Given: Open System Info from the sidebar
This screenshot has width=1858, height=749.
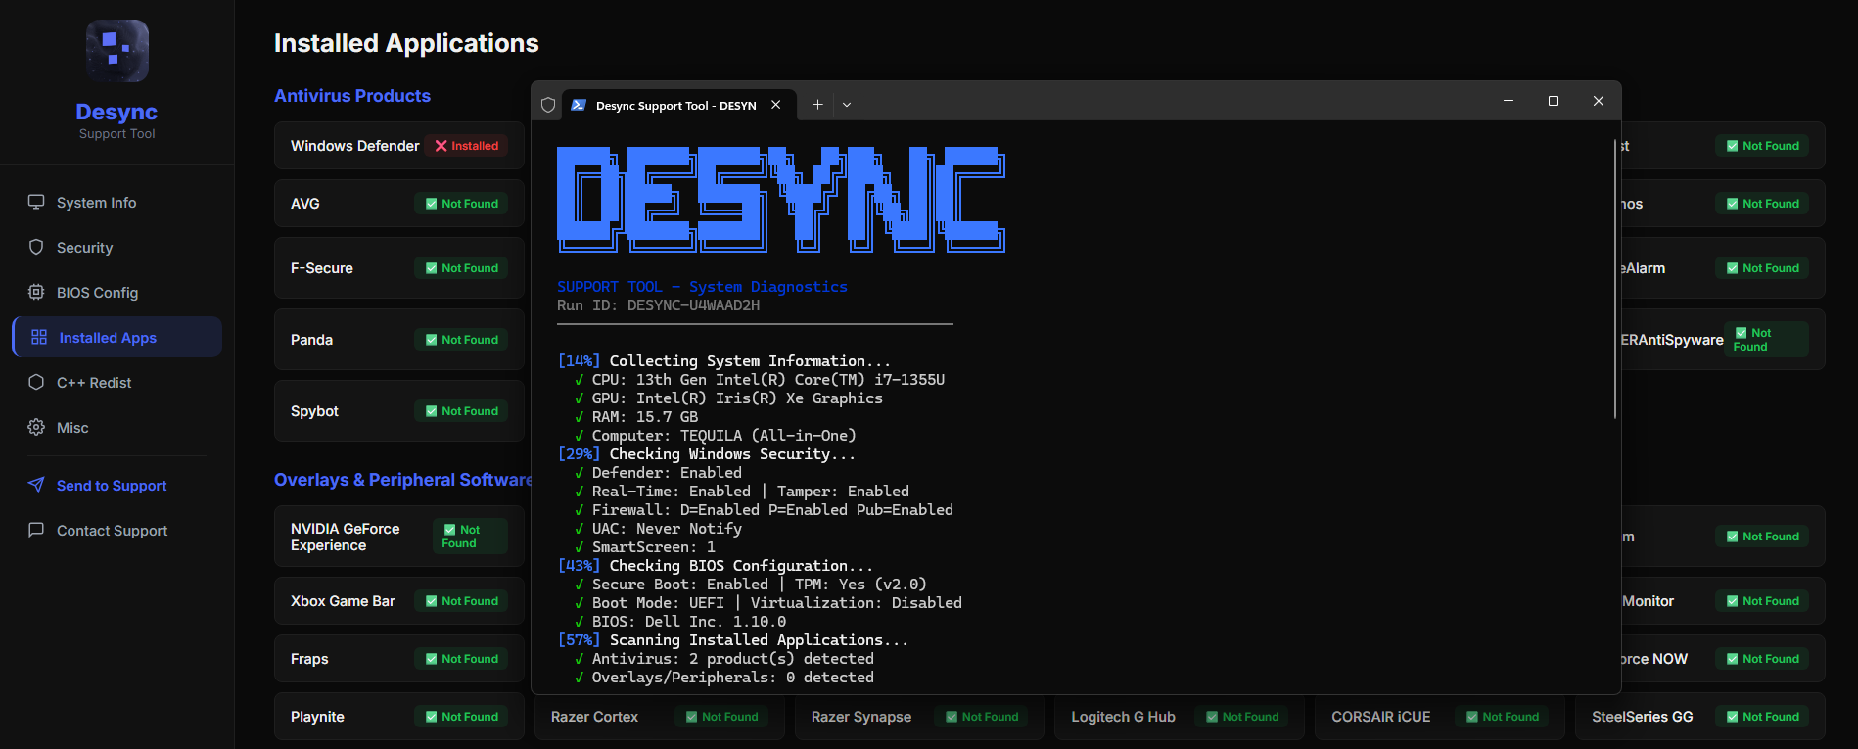Looking at the screenshot, I should tap(116, 203).
